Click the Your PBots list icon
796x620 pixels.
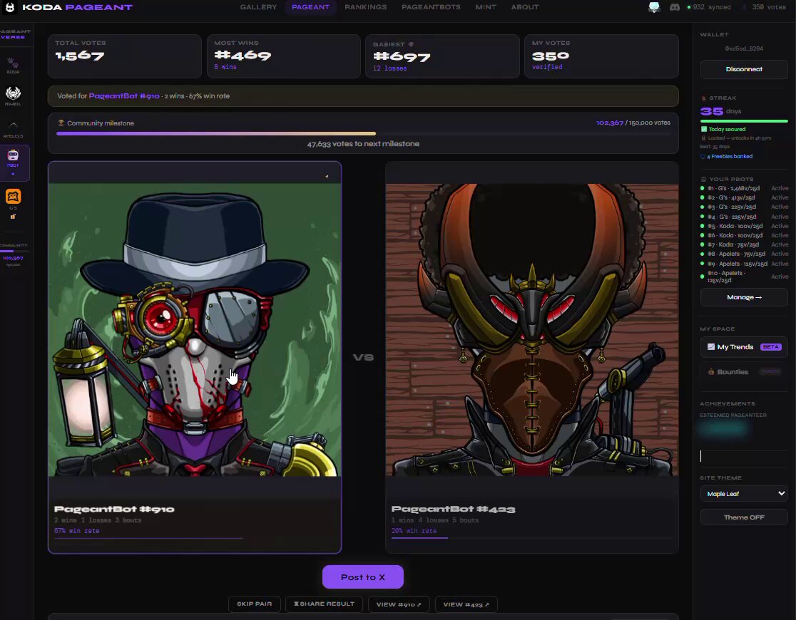pyautogui.click(x=703, y=179)
